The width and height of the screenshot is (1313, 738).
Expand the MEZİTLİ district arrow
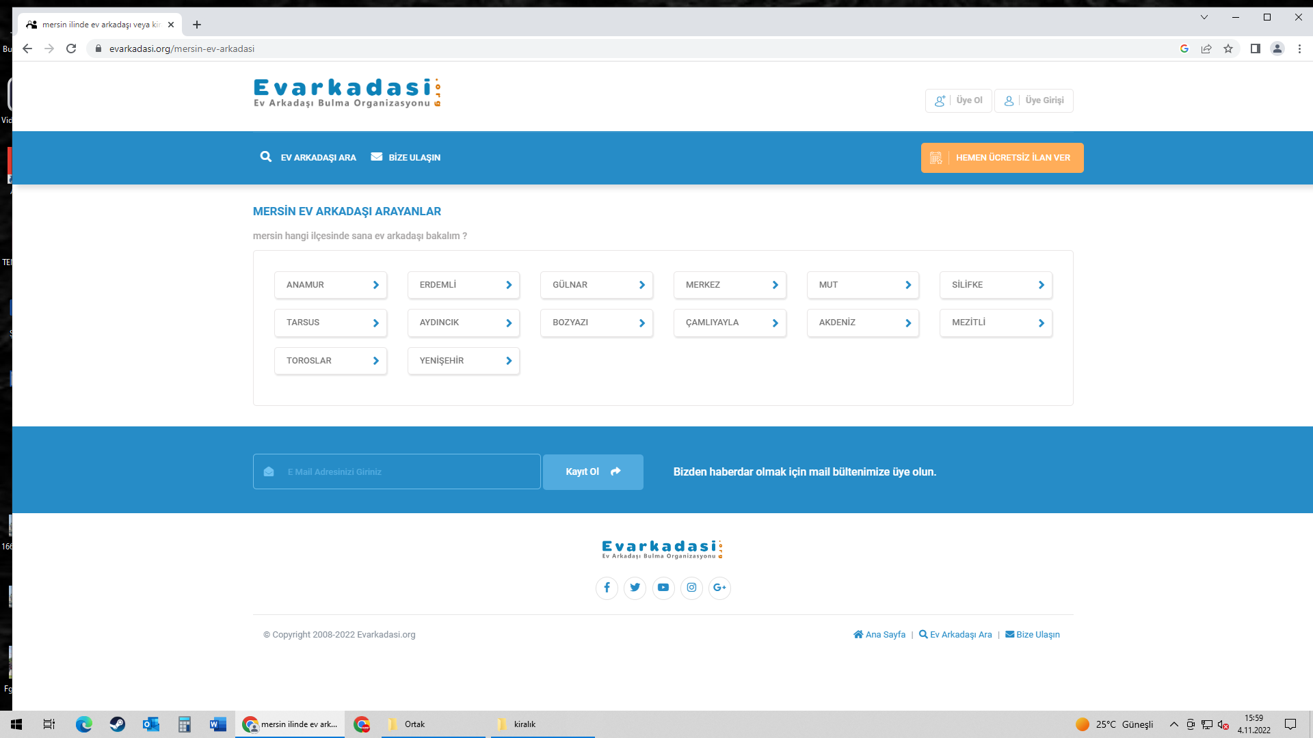(x=1041, y=323)
